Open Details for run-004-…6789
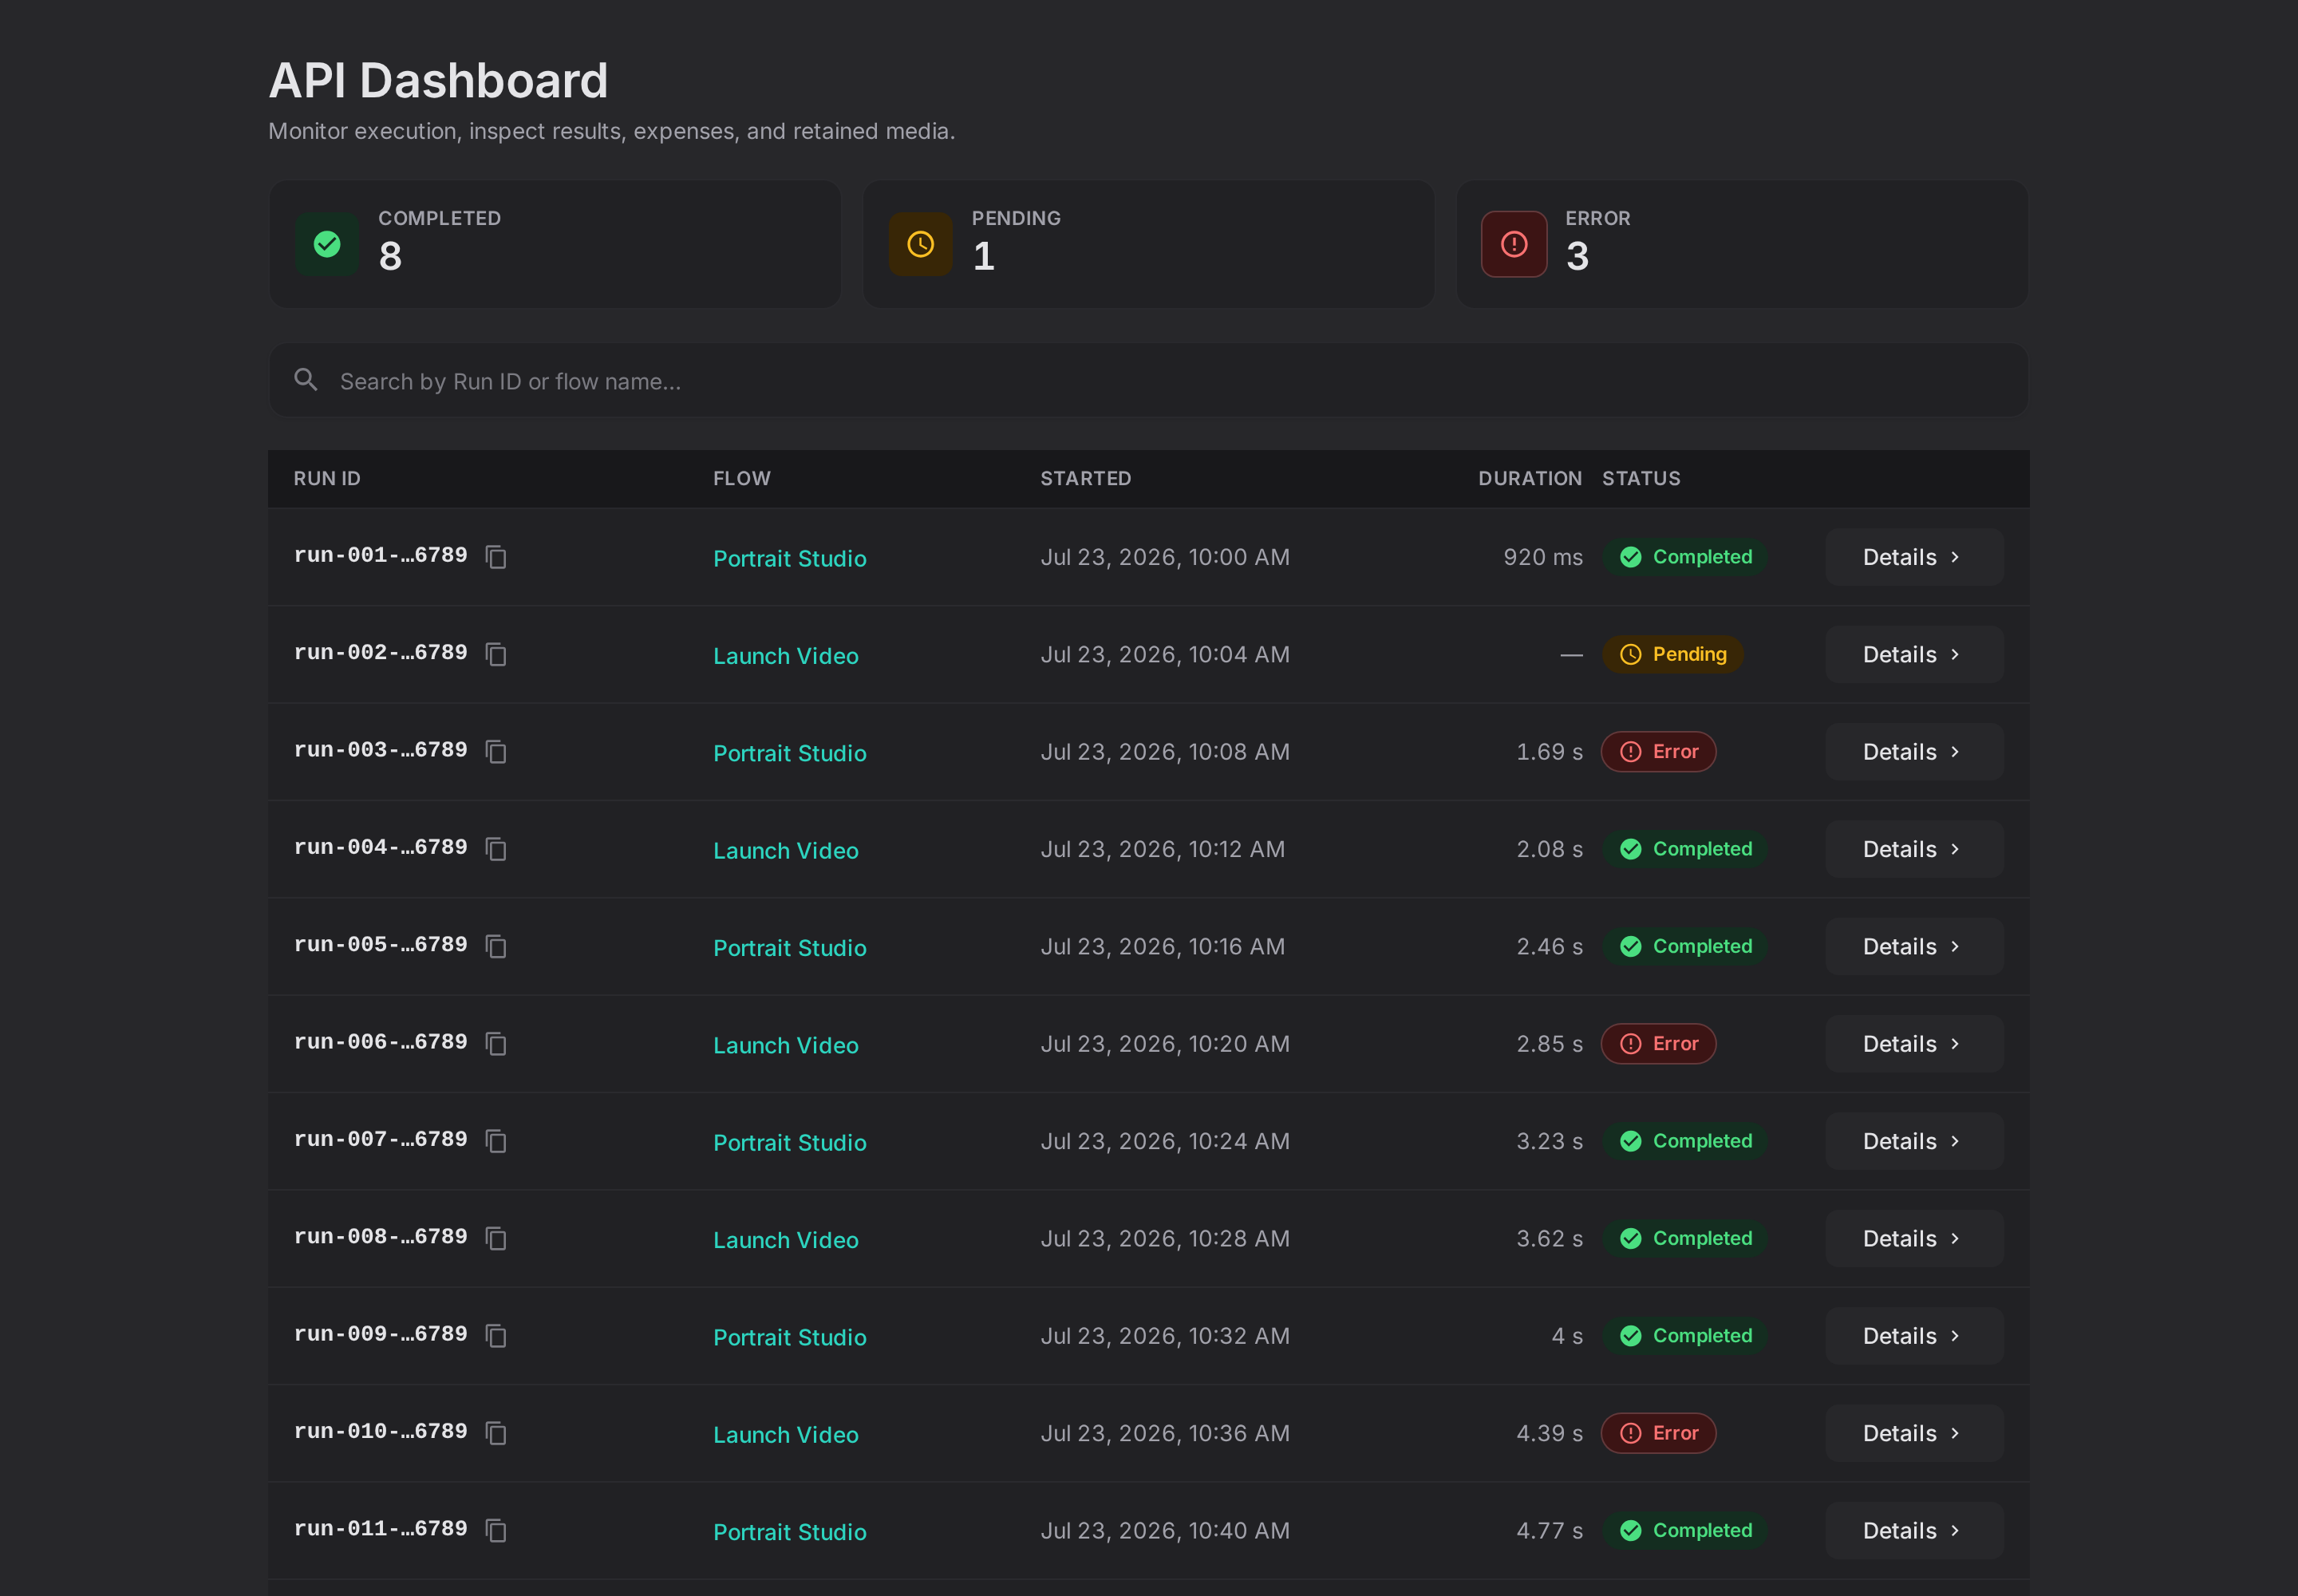The height and width of the screenshot is (1596, 2298). coord(1914,849)
